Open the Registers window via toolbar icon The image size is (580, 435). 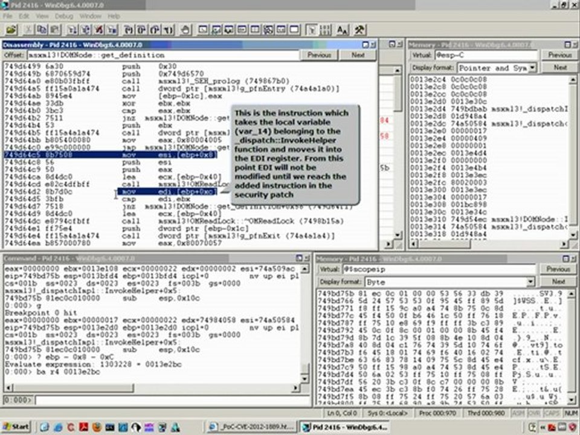click(242, 30)
